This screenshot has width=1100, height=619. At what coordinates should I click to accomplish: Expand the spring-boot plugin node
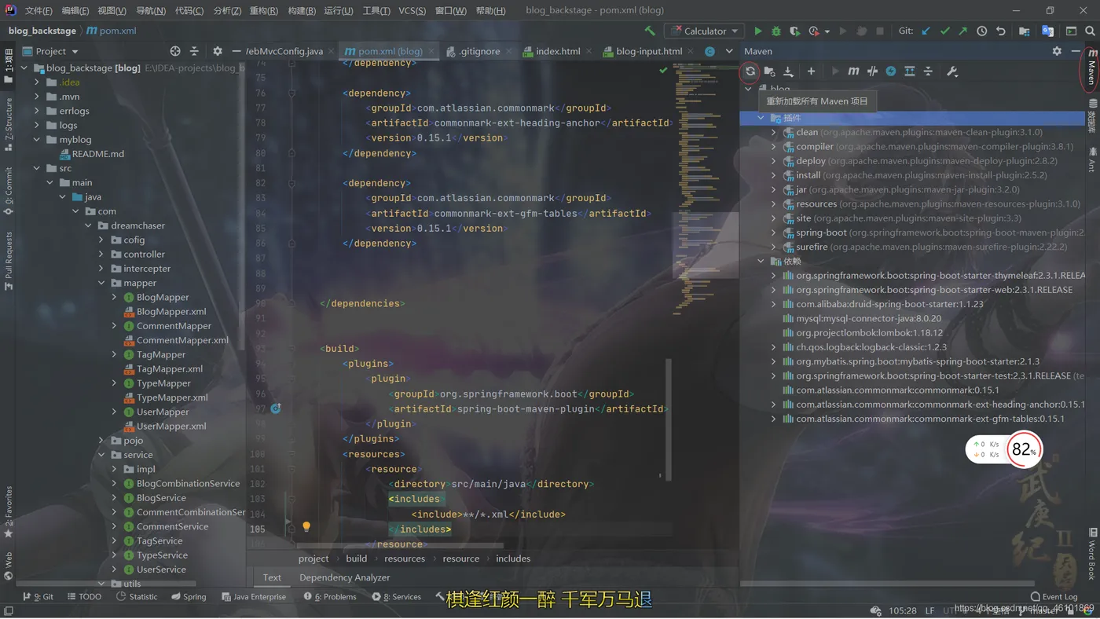(773, 233)
